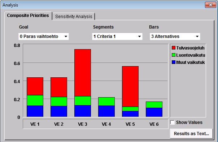Click the blue Muut vaikutuk legend swatch
Screen dimensions: 218x142
(174, 62)
